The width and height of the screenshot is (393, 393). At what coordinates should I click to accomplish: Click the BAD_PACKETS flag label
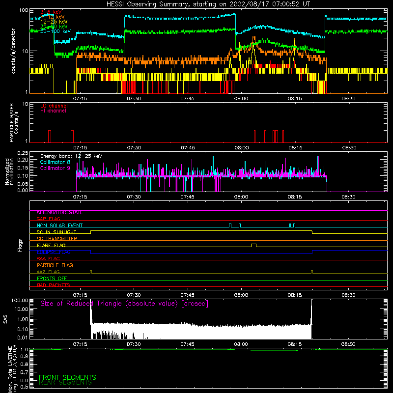[x=54, y=285]
